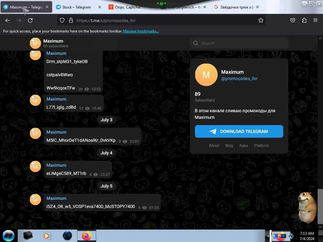Click the channel Search field
Viewport: 323px width, 242px height.
pos(239,43)
